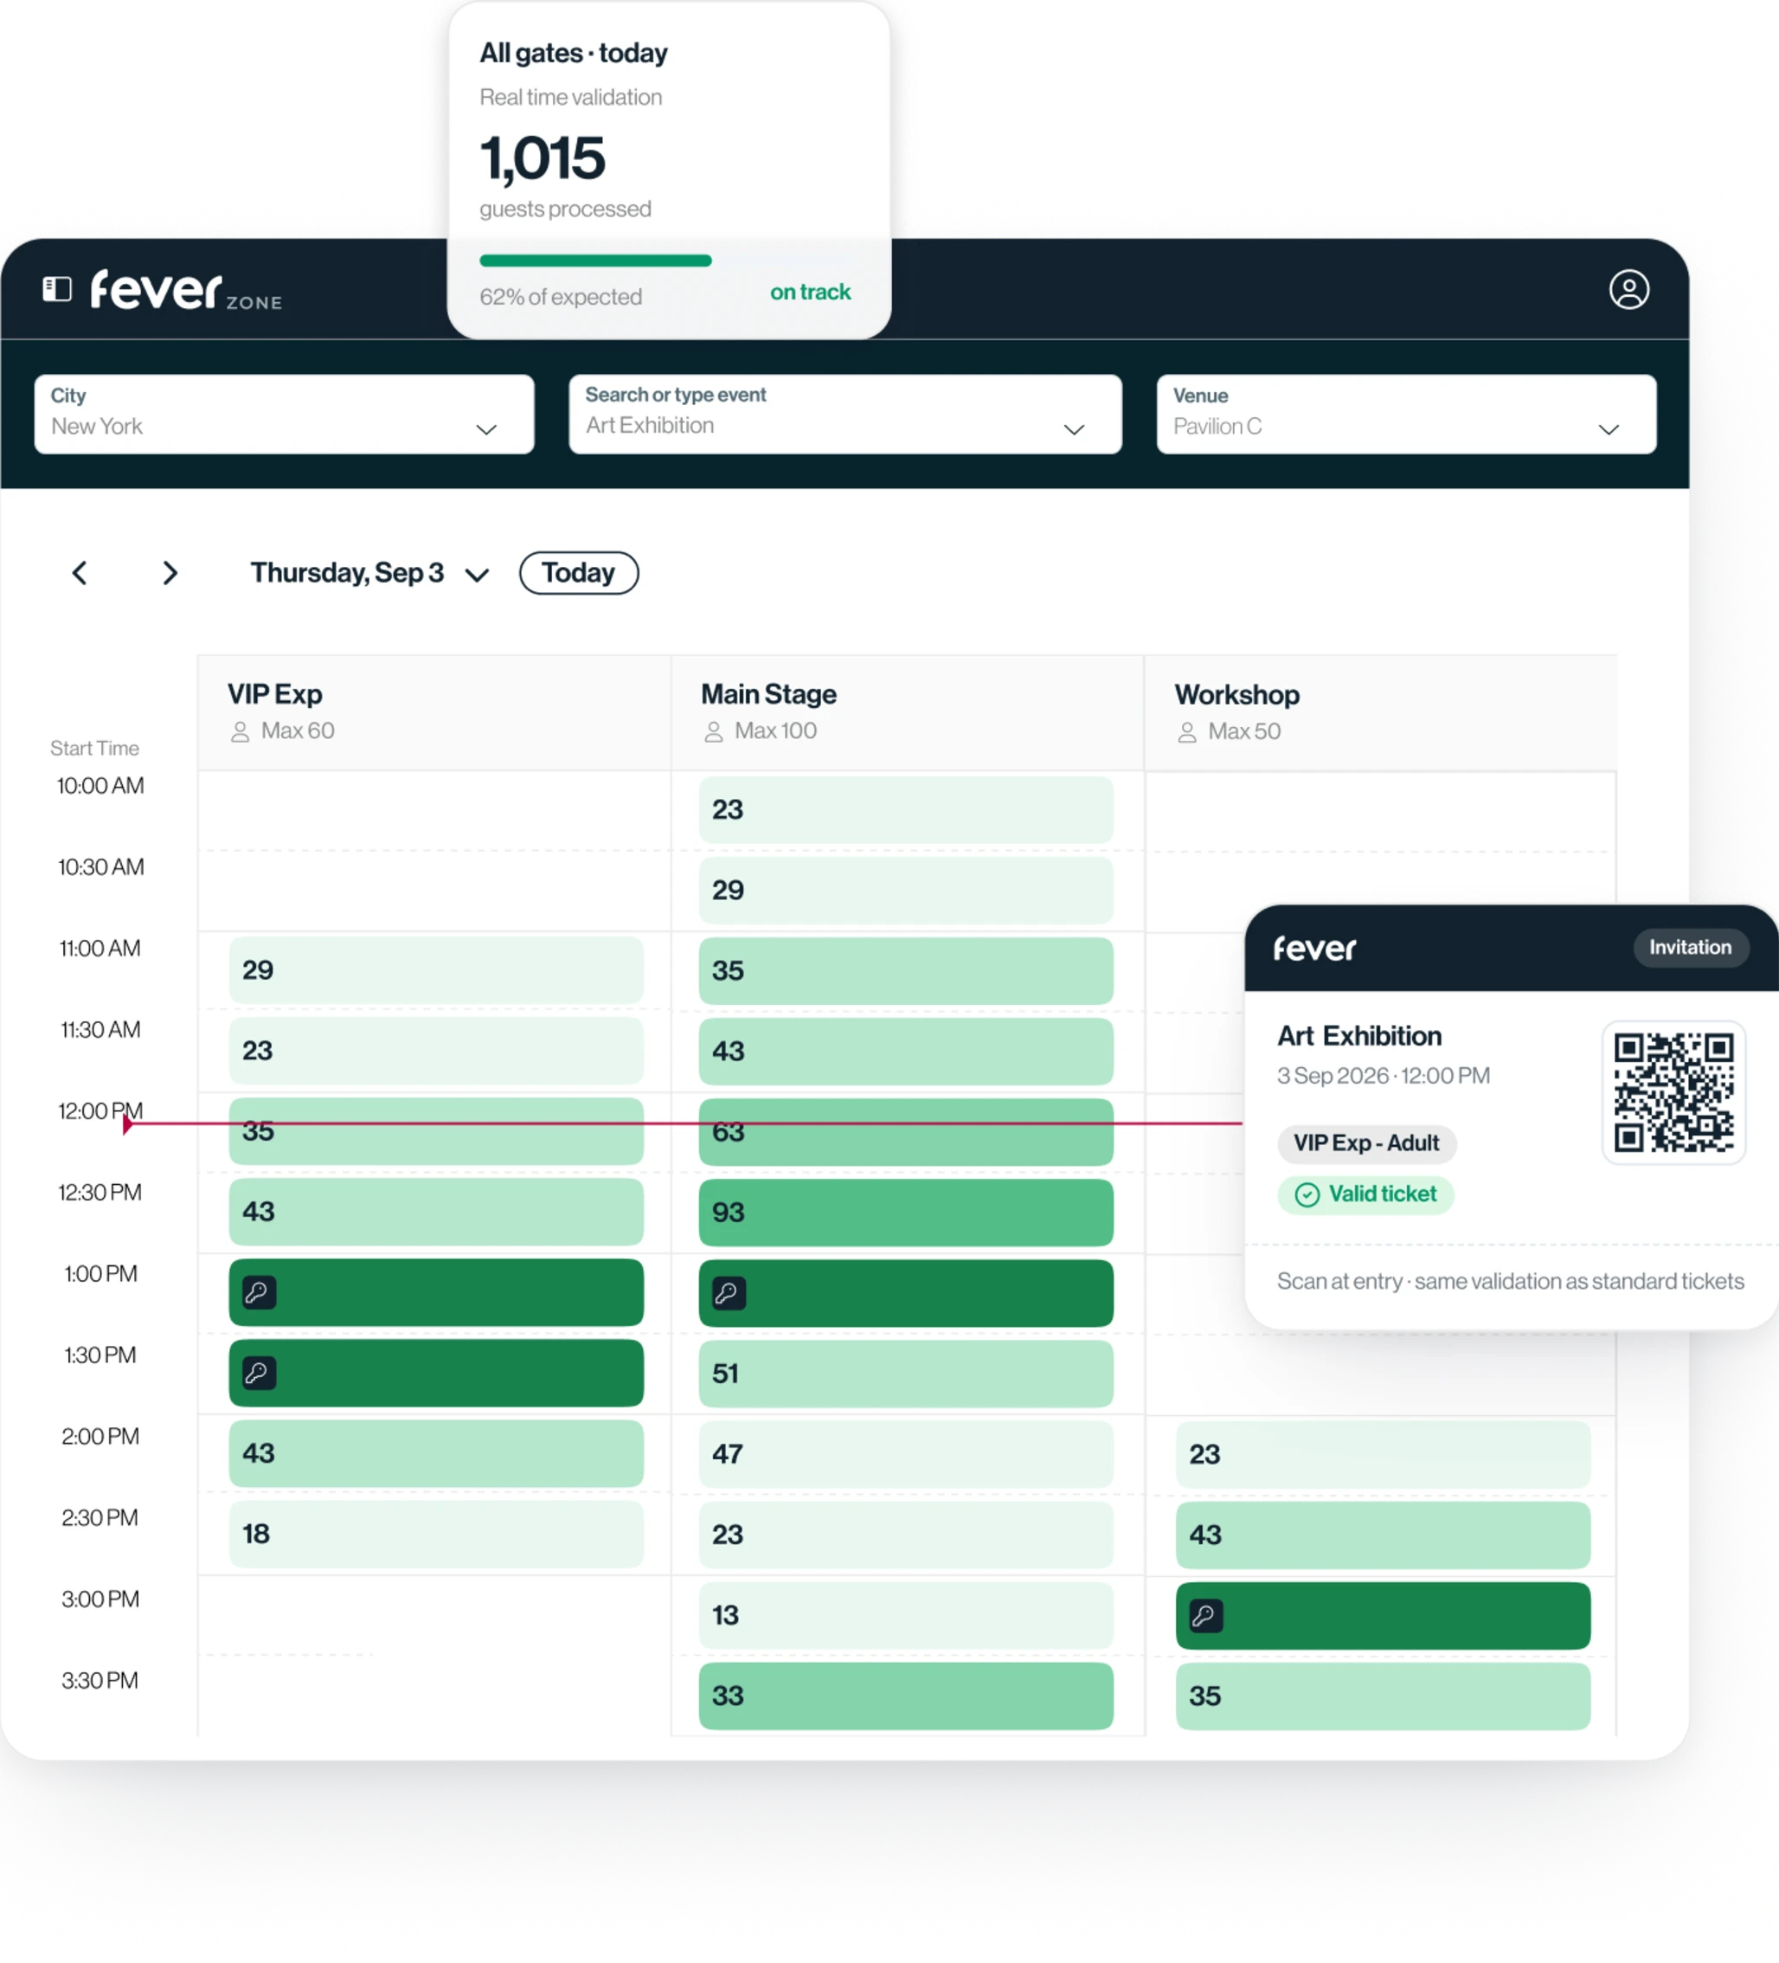Click the Valid ticket checkmark badge
This screenshot has width=1779, height=1963.
(x=1365, y=1194)
